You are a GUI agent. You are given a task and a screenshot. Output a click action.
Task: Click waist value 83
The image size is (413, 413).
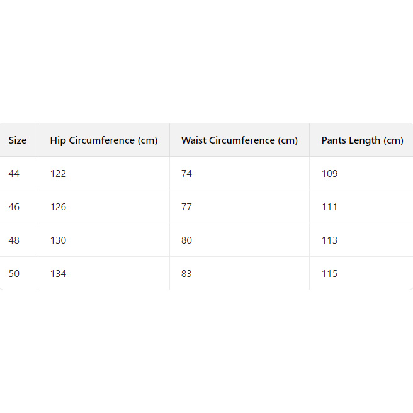point(186,274)
